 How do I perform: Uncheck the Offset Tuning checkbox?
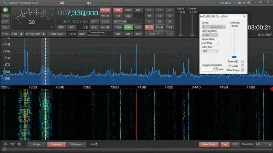point(242,70)
